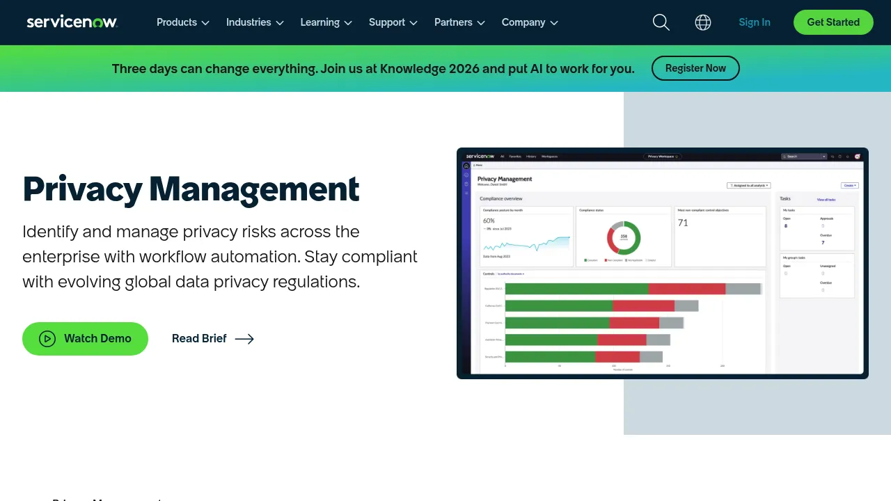Click the Sign In link
This screenshot has height=501, width=891.
(x=755, y=22)
